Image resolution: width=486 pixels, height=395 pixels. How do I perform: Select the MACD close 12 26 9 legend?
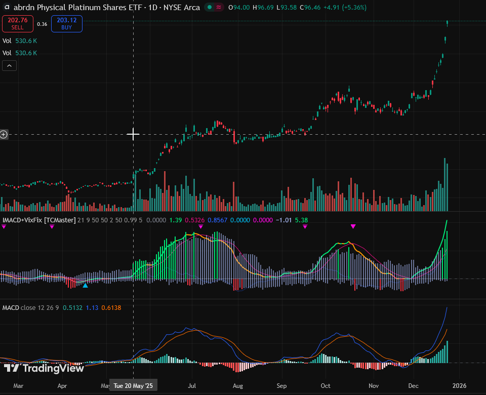click(31, 308)
